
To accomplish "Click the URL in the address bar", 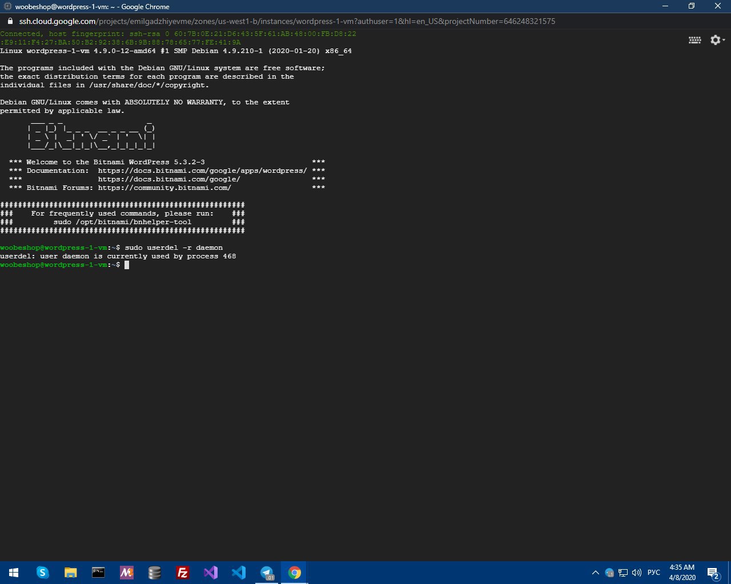I will pos(287,21).
